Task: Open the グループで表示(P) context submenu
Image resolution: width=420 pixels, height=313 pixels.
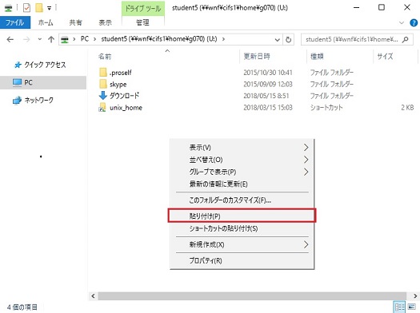Action: click(242, 172)
